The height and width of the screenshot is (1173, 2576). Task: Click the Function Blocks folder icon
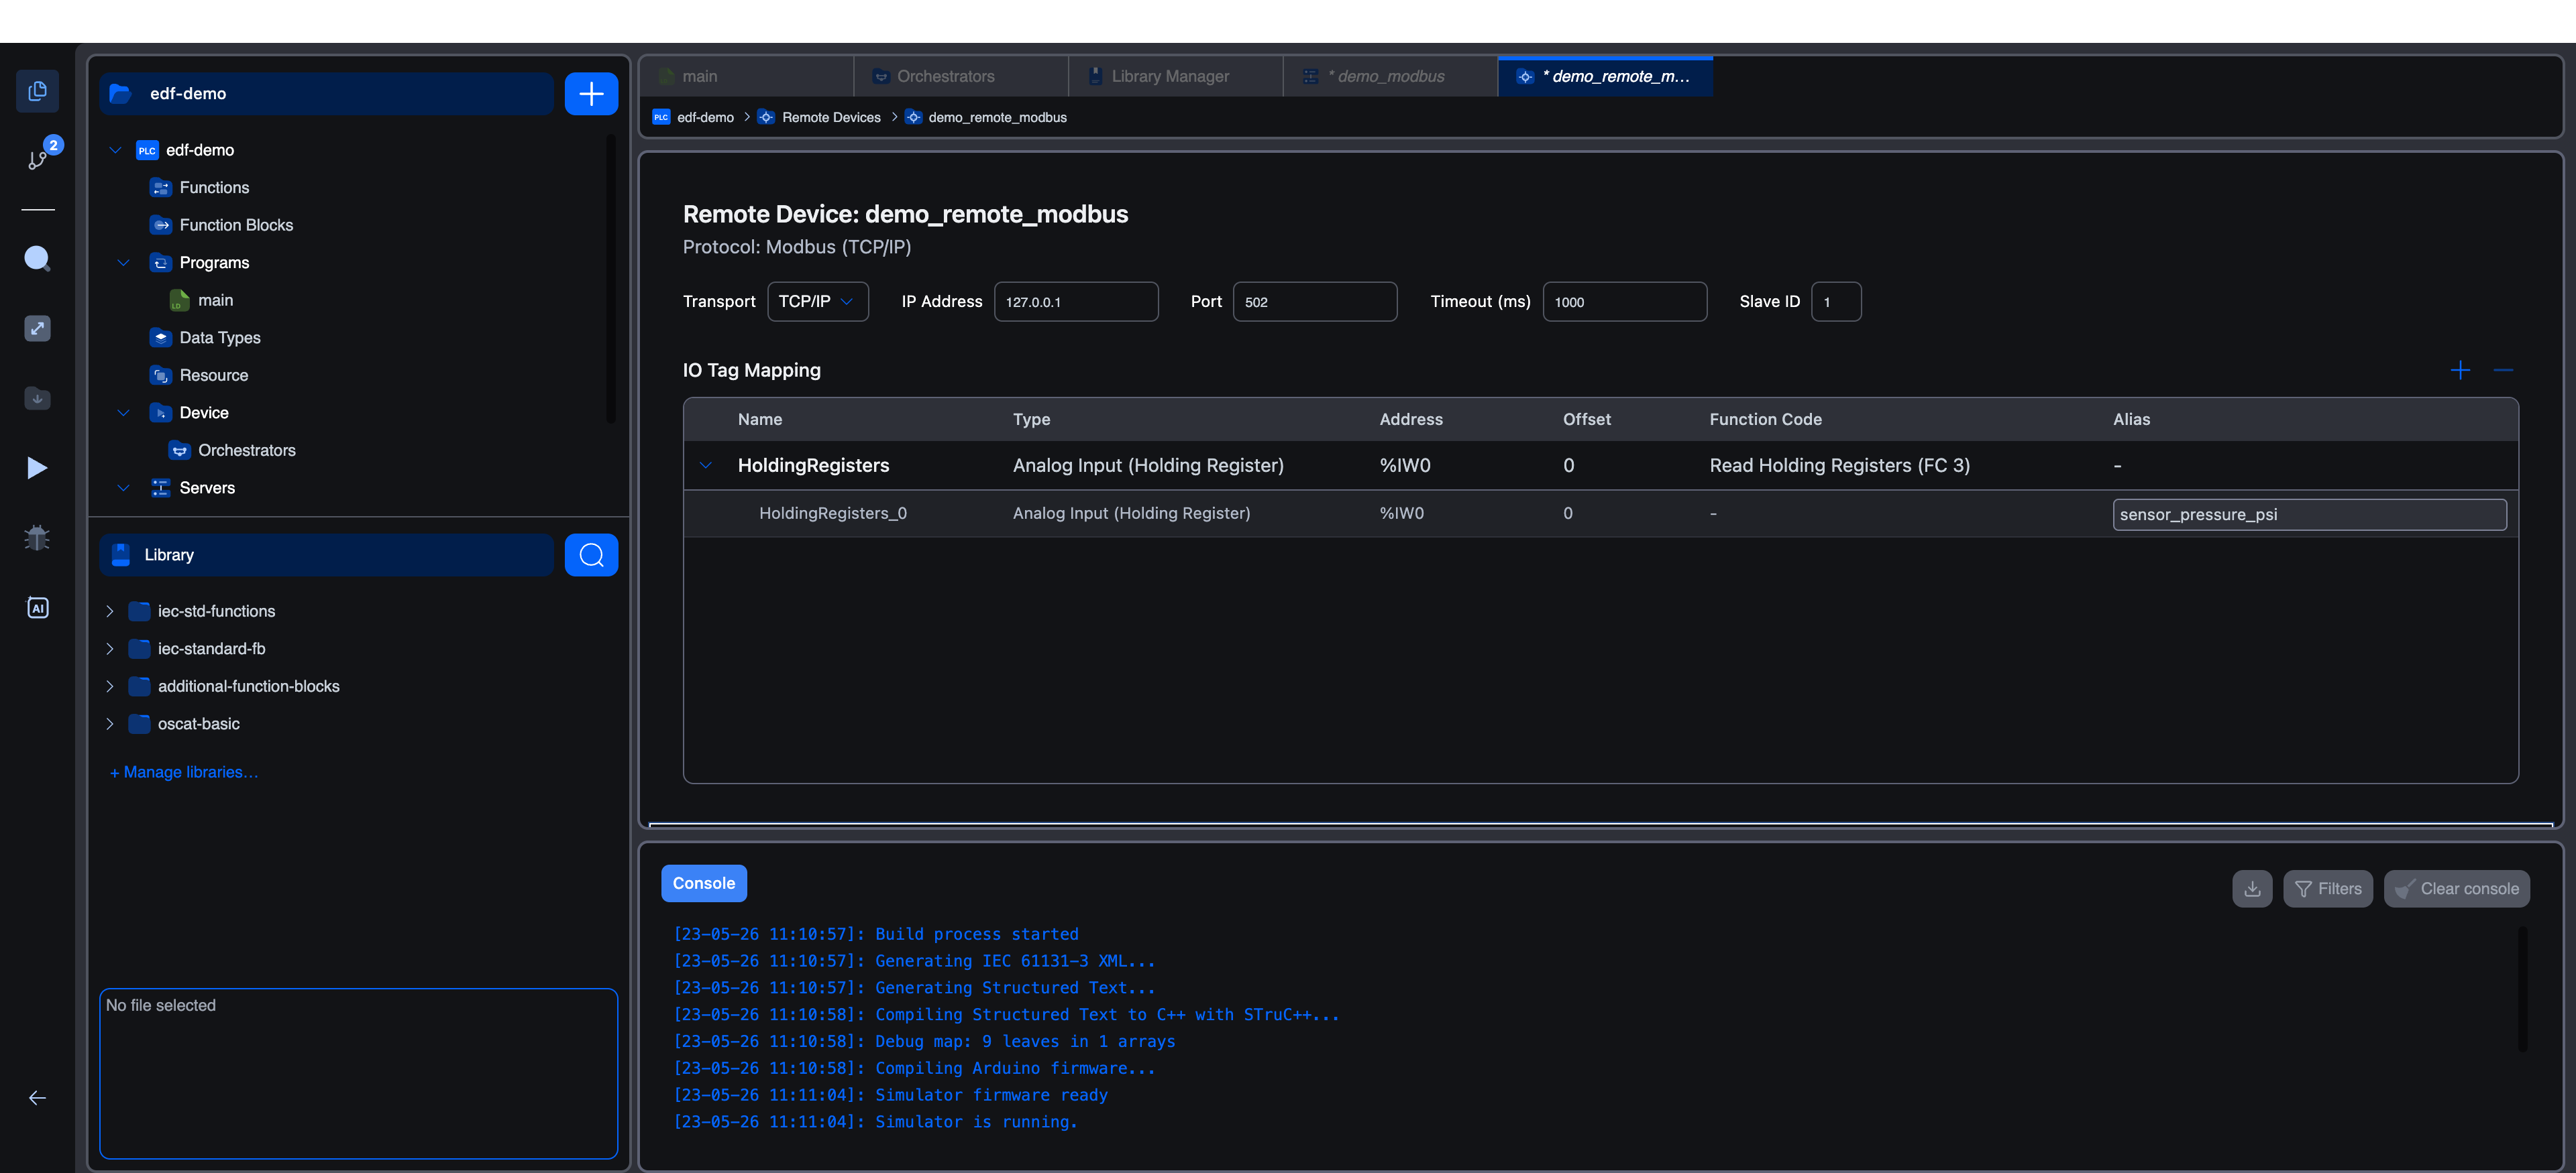160,226
